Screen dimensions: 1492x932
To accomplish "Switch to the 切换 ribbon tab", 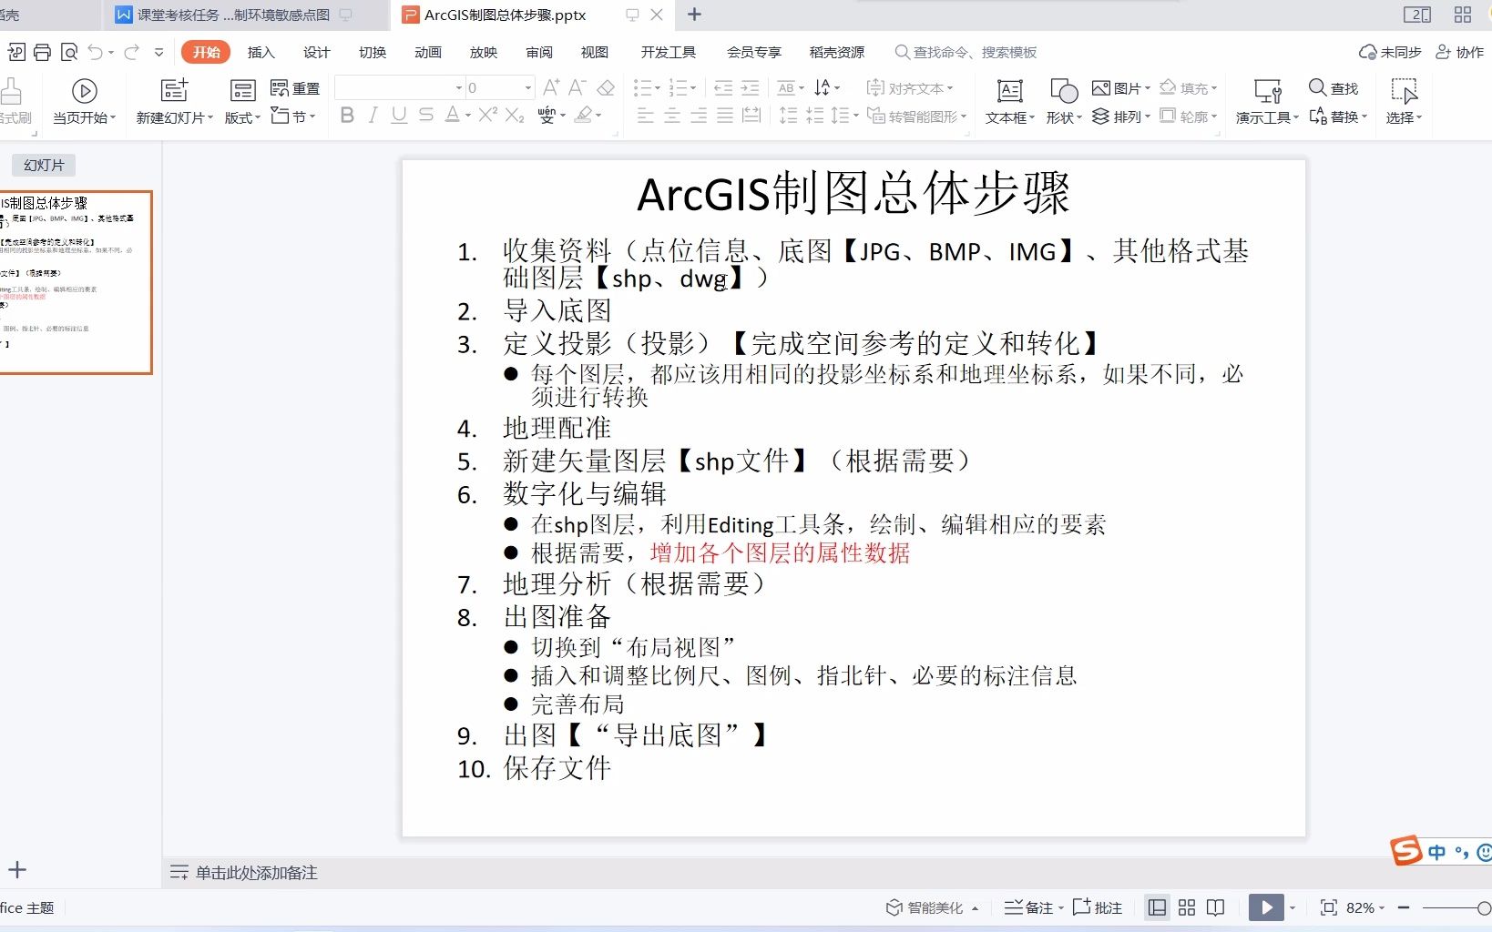I will (372, 52).
